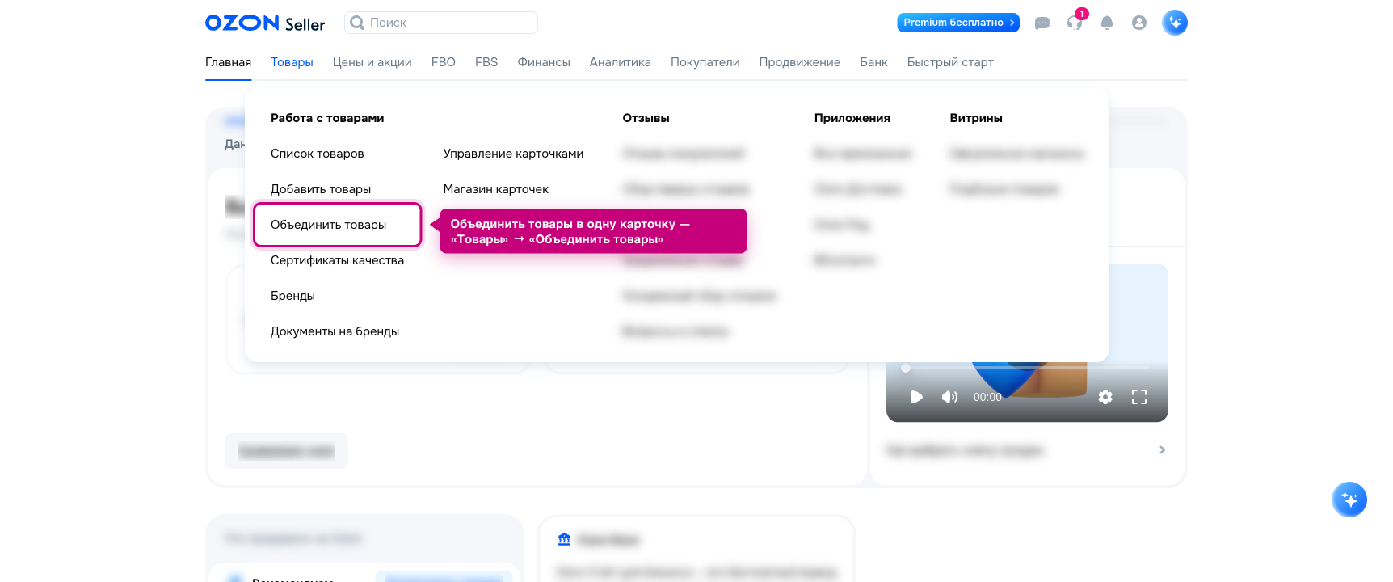Select Бренды
1393x582 pixels.
(x=292, y=296)
